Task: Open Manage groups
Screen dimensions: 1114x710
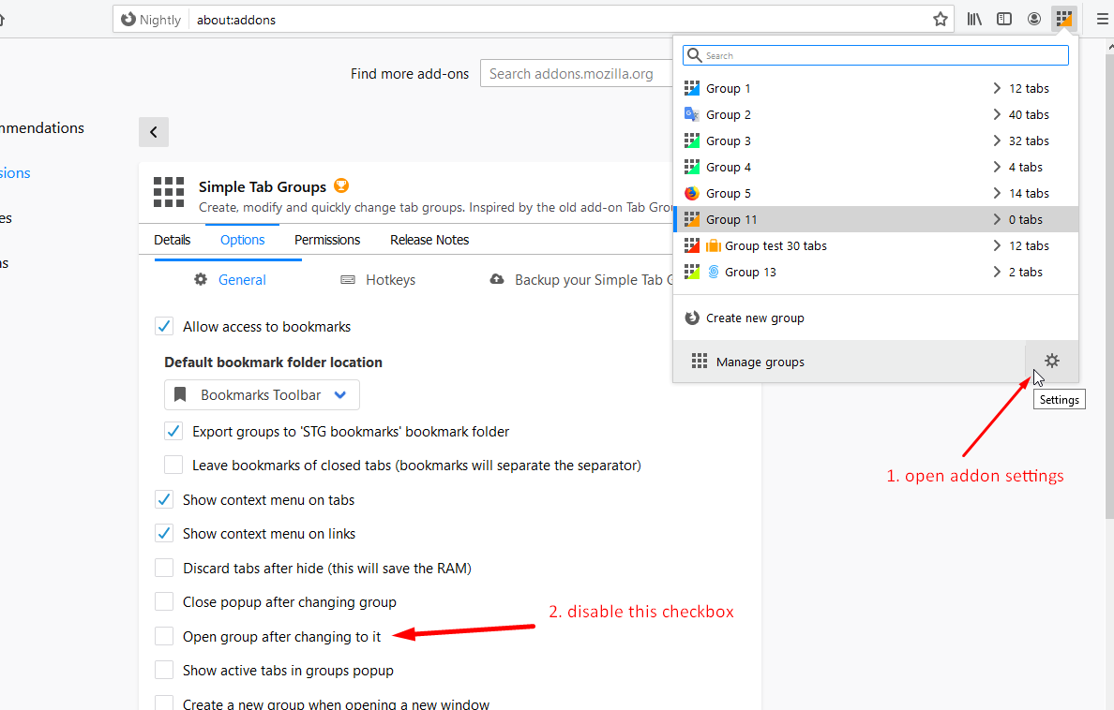Action: 850,362
